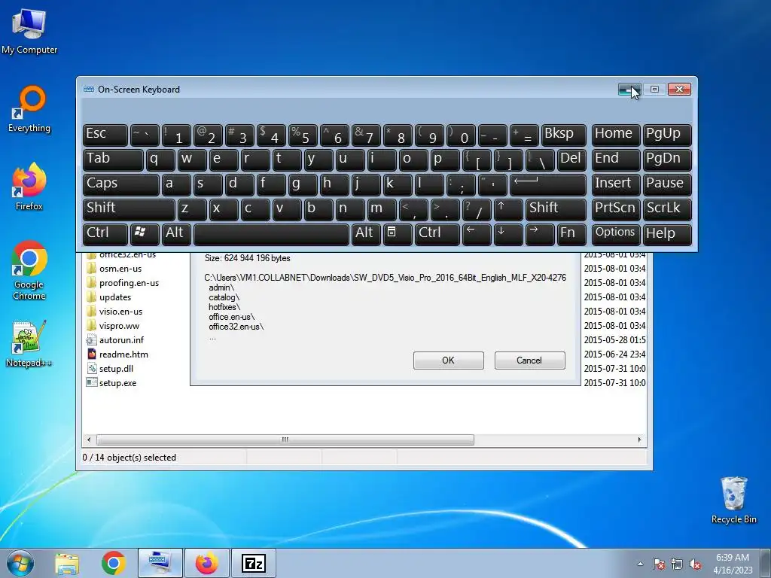Tap the Tab key
The height and width of the screenshot is (578, 771).
[113, 160]
